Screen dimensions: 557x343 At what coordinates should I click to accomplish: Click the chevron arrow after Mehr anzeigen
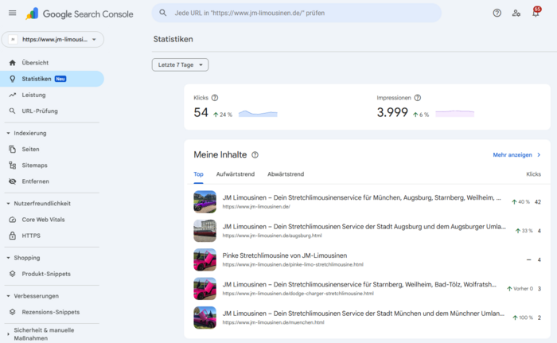539,155
